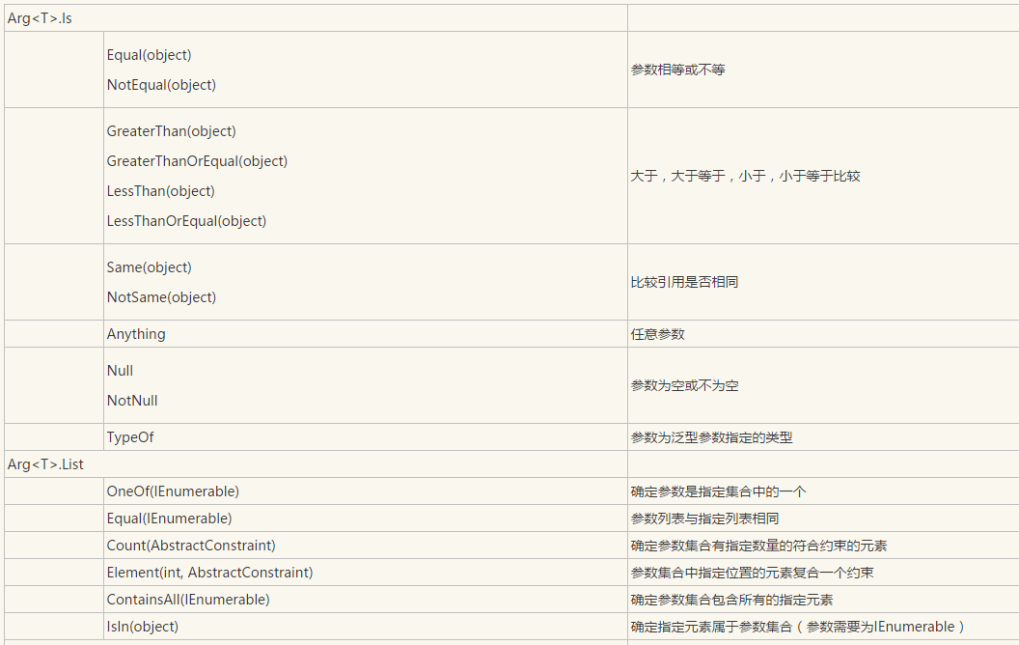The height and width of the screenshot is (645, 1019).
Task: Click the Anything constraint cell
Action: pyautogui.click(x=136, y=334)
